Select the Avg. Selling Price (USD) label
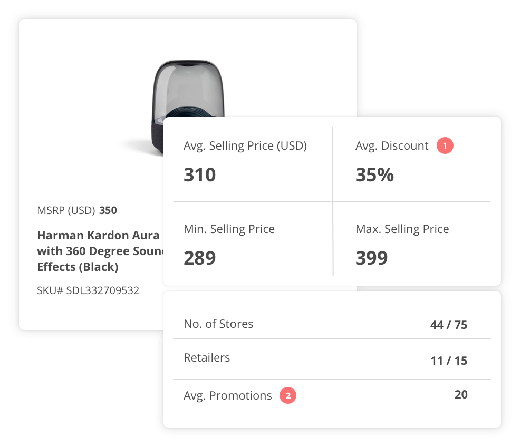 pyautogui.click(x=245, y=145)
